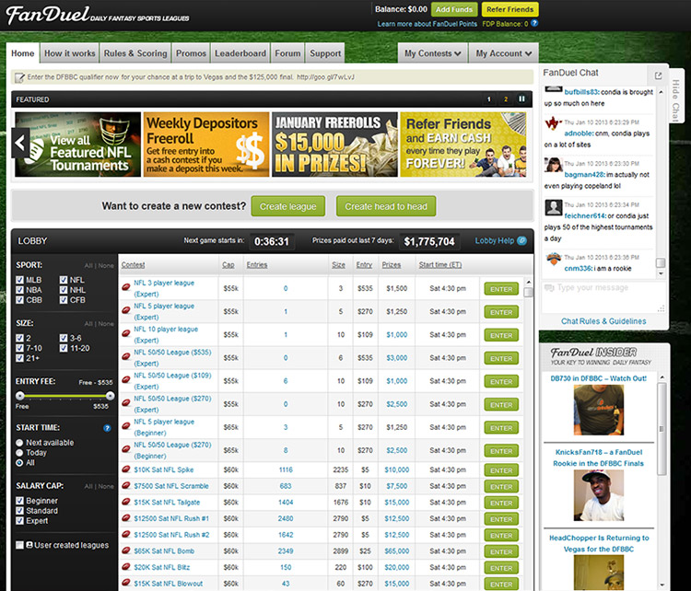
Task: Sort lobby by Cap column
Action: point(228,265)
